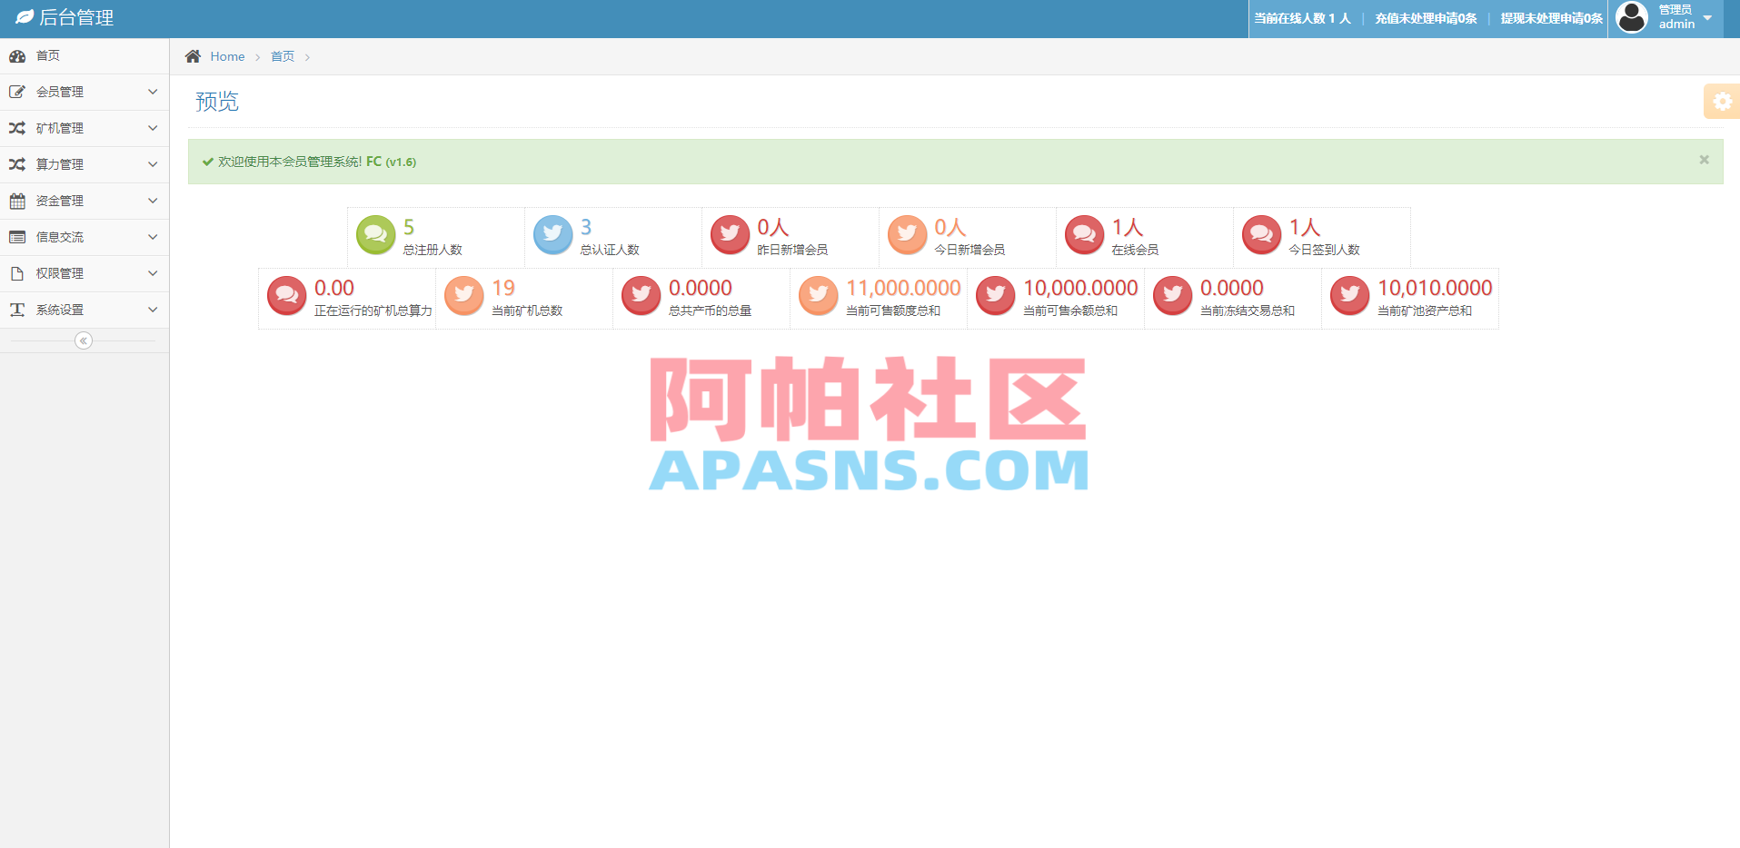This screenshot has height=848, width=1740.
Task: Check 提现未处理申请0条 withdrawal requests
Action: click(1549, 18)
